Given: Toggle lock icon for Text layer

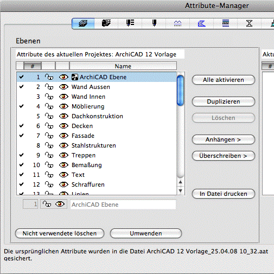Looking at the screenshot, I should (x=49, y=175).
